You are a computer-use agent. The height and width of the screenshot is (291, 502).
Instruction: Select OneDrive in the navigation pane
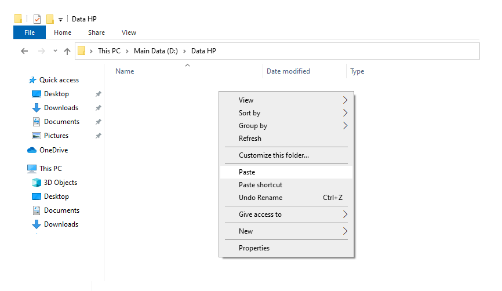pos(54,150)
